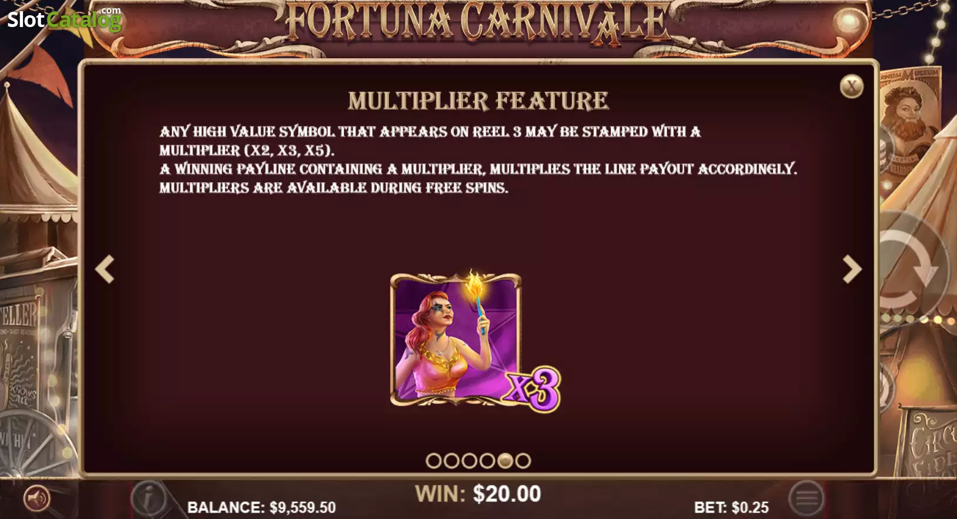Click the Multiplier Feature heading
Screen dimensions: 957x519
click(478, 101)
